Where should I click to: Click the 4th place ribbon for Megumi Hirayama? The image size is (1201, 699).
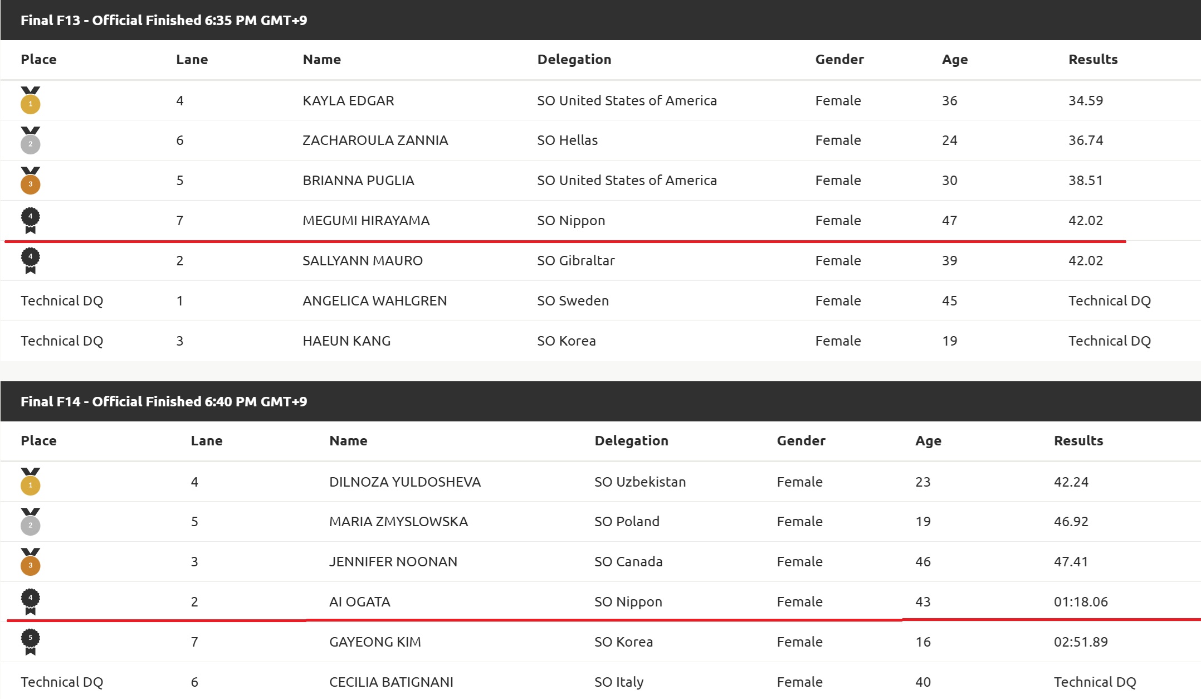[x=31, y=221]
